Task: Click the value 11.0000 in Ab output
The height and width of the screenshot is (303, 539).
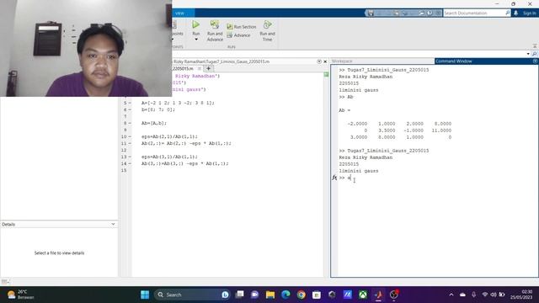Action: (441, 130)
